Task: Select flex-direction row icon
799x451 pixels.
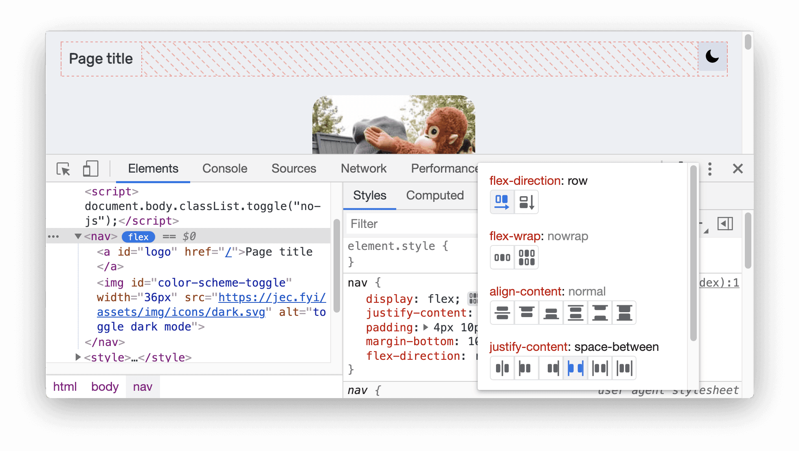Action: pos(500,201)
